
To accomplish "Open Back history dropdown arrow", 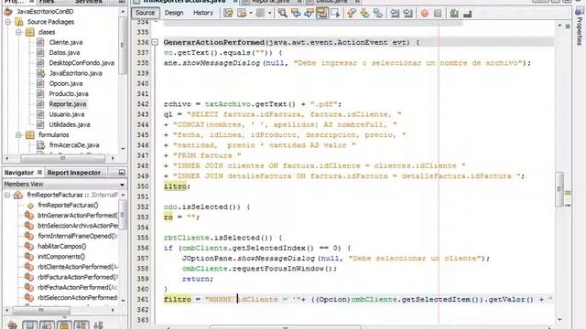I will [x=251, y=14].
